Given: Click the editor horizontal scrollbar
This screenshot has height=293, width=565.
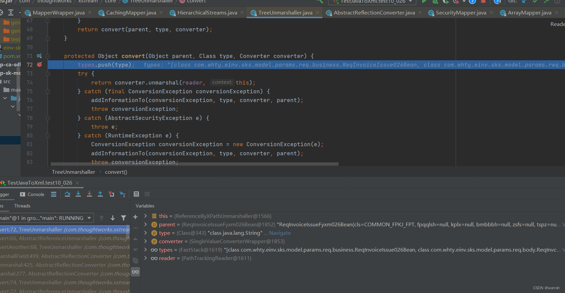Looking at the screenshot, I should click(194, 164).
